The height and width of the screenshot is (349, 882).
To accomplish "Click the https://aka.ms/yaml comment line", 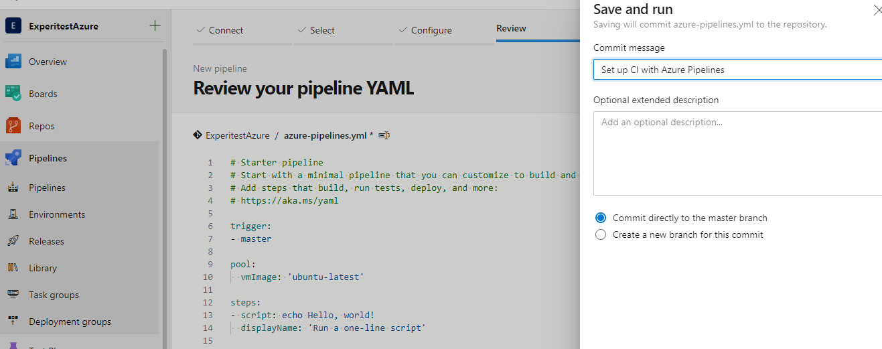I will (285, 200).
